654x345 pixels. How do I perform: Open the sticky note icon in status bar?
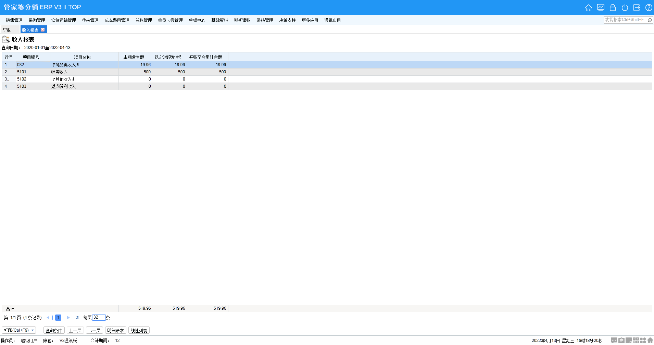(629, 340)
